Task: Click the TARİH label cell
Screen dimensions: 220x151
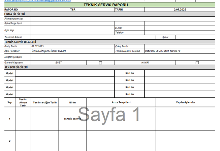Action: [x=129, y=10]
